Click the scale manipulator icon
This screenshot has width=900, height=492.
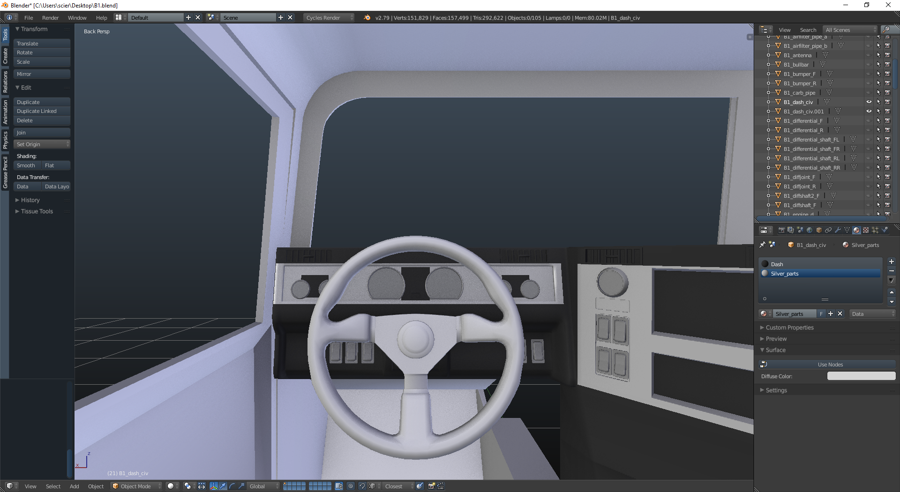coord(241,486)
